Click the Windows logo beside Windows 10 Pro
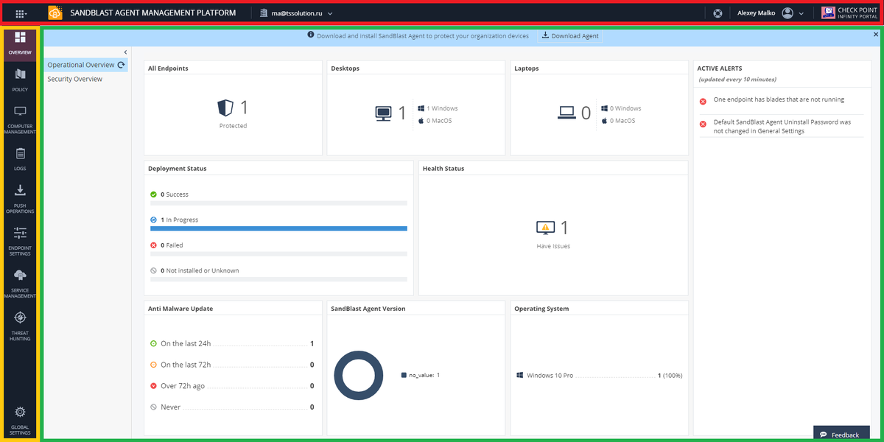Viewport: 884px width, 442px height. pos(520,375)
